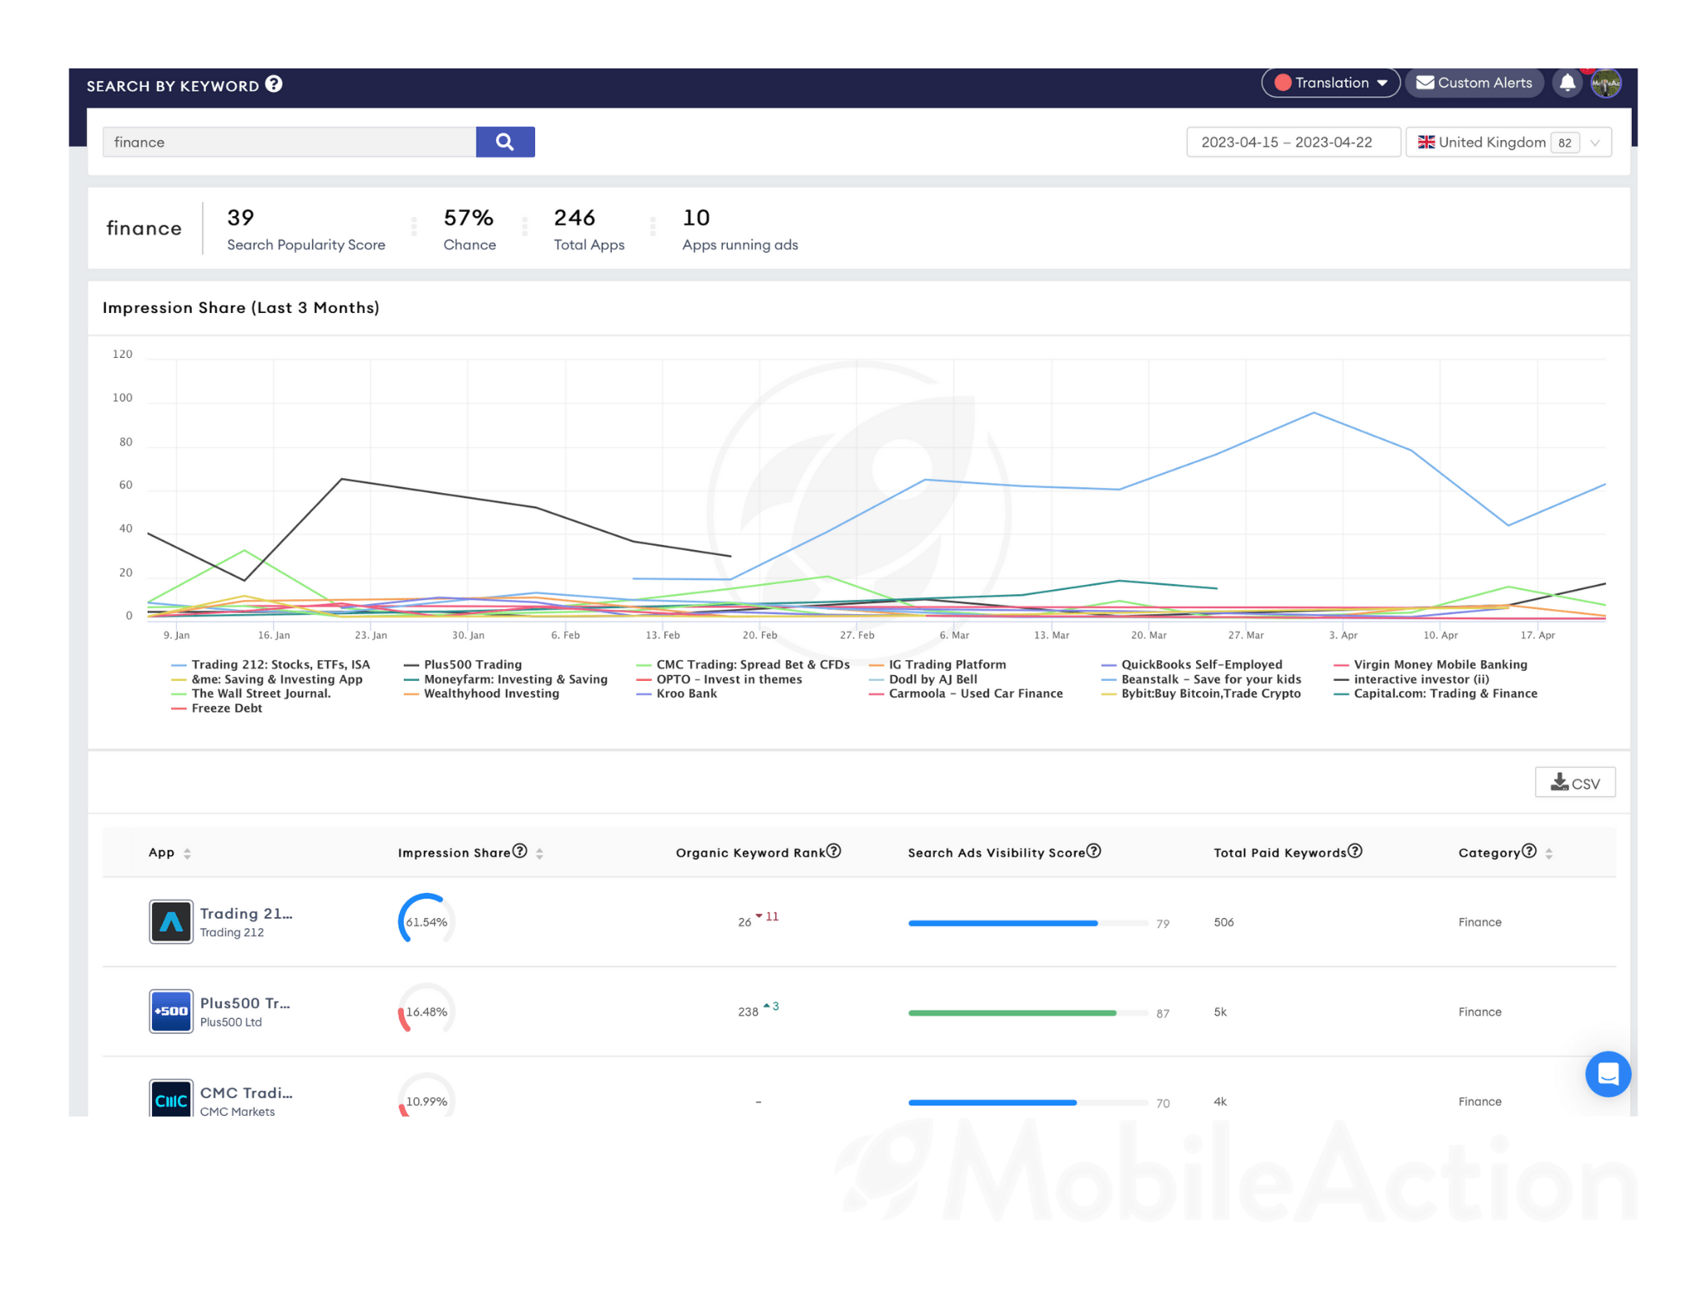Download the CSV export
Screen dimensions: 1706x1291
1575,783
